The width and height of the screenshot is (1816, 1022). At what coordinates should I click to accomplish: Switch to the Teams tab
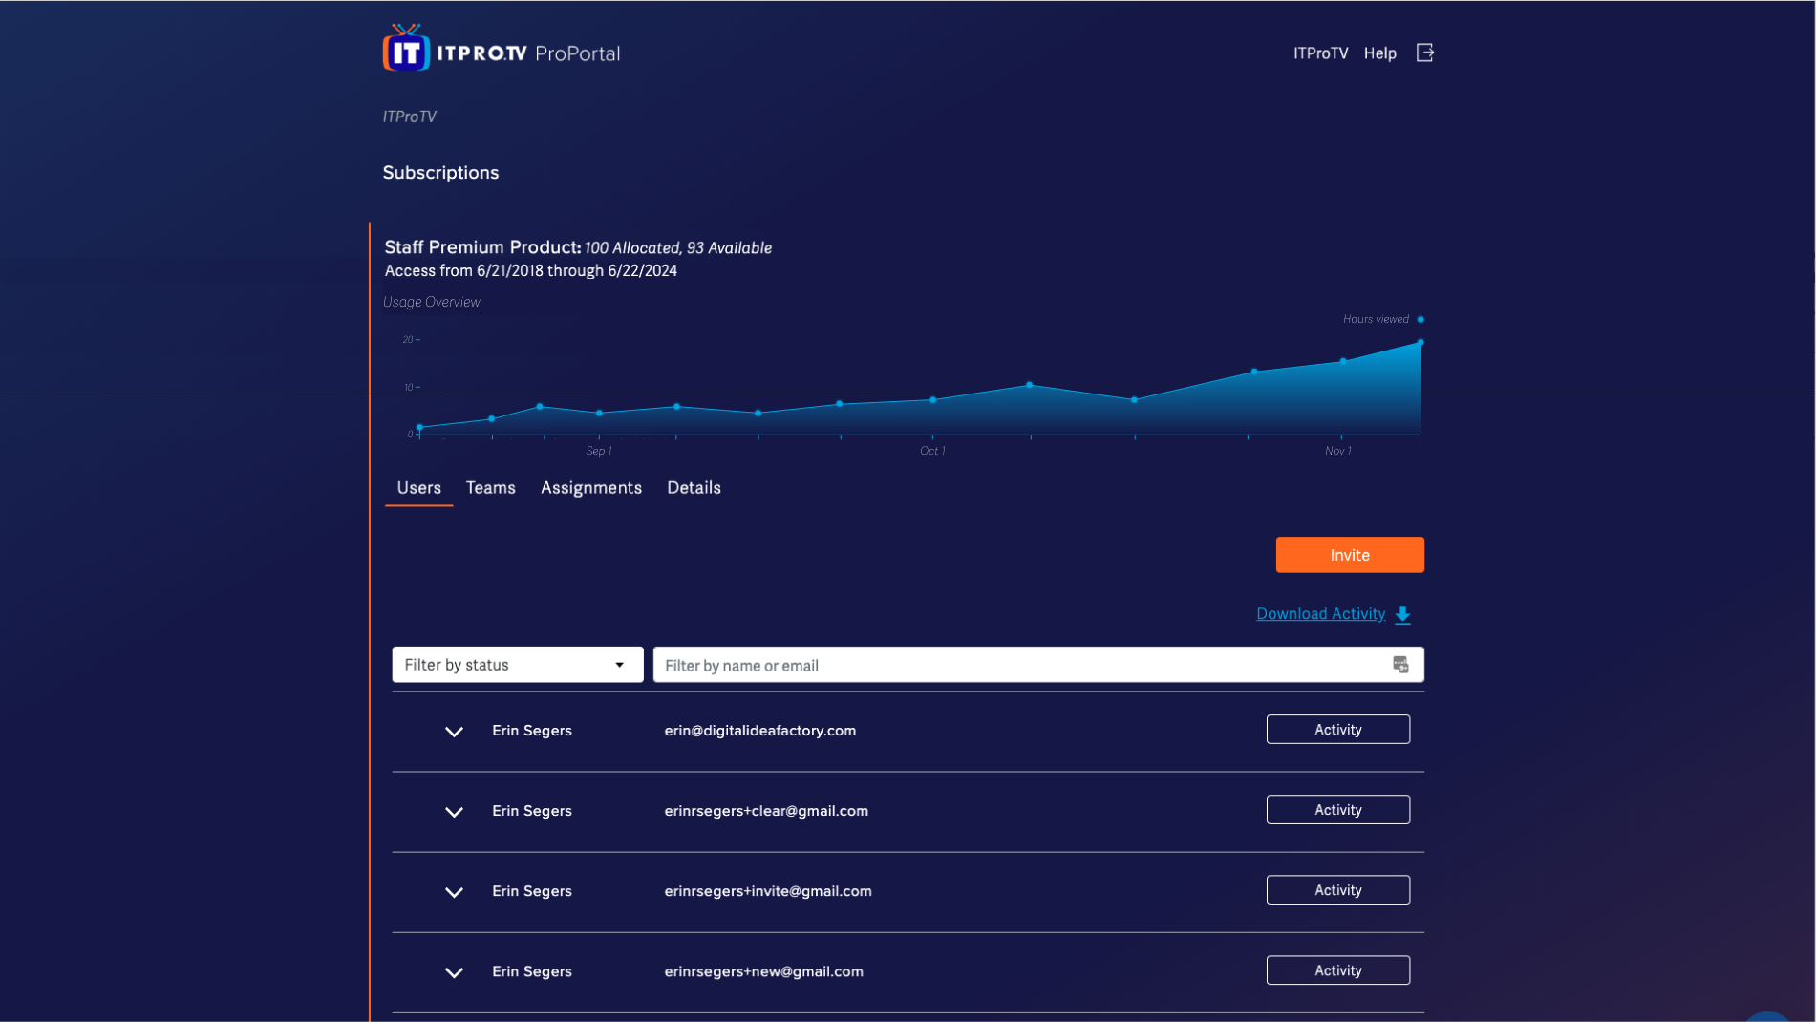click(490, 488)
